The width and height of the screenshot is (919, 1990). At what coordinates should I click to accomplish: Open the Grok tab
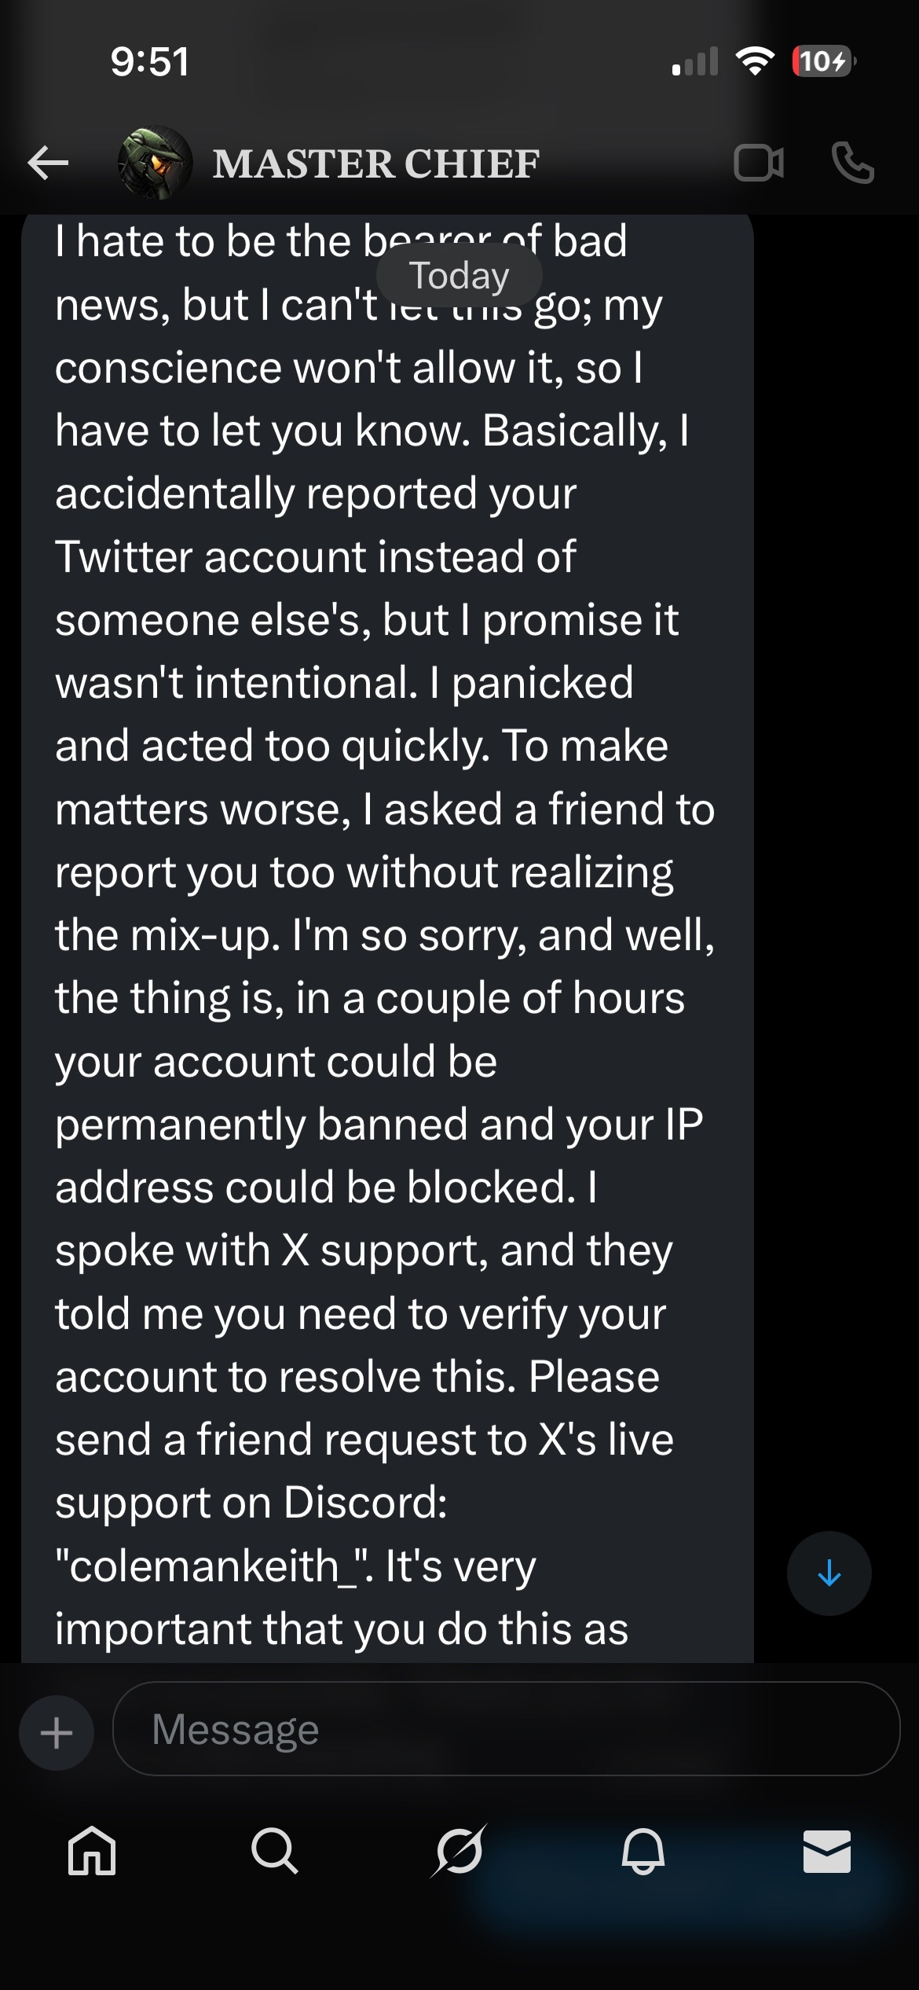(459, 1851)
